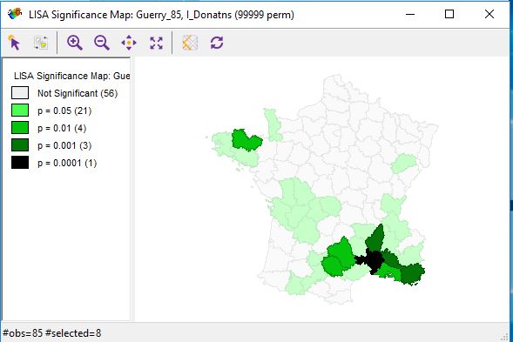
Task: Select the 'p = 0.05 (21)' legend label
Action: [64, 111]
